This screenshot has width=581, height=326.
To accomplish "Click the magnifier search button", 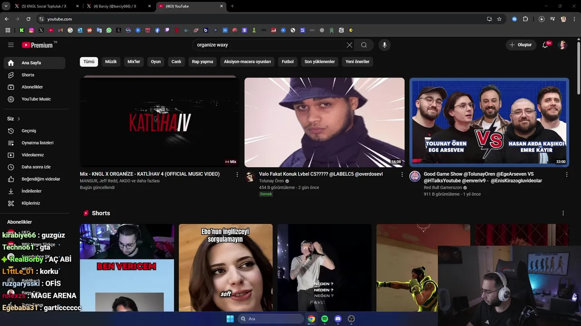I will click(x=364, y=45).
